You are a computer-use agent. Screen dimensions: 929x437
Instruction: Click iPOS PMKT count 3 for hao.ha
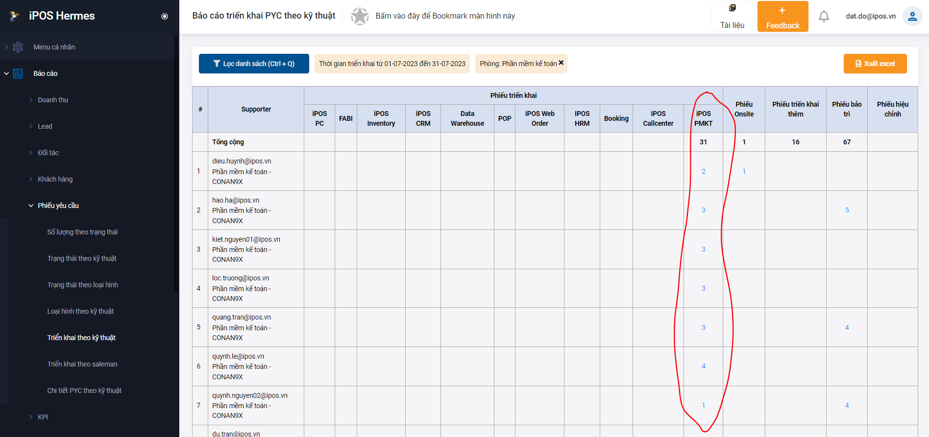pos(704,210)
